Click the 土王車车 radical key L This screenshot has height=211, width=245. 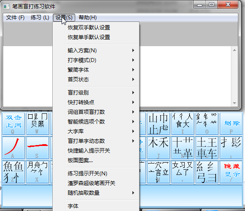(207, 148)
